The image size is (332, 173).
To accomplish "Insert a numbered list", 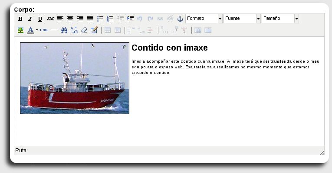I will (110, 19).
